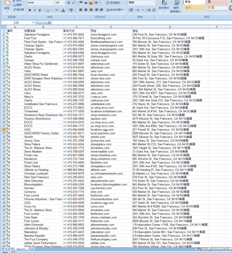Click the Name Box showing J28
Screen dimensions: 232x253
16,22
